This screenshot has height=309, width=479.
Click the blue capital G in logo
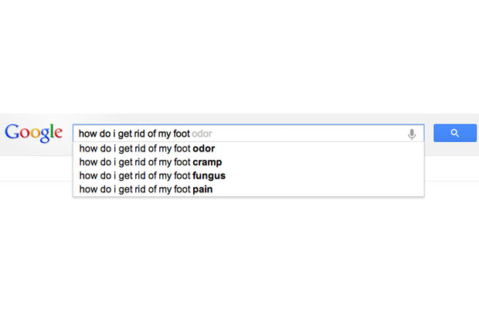coord(12,131)
